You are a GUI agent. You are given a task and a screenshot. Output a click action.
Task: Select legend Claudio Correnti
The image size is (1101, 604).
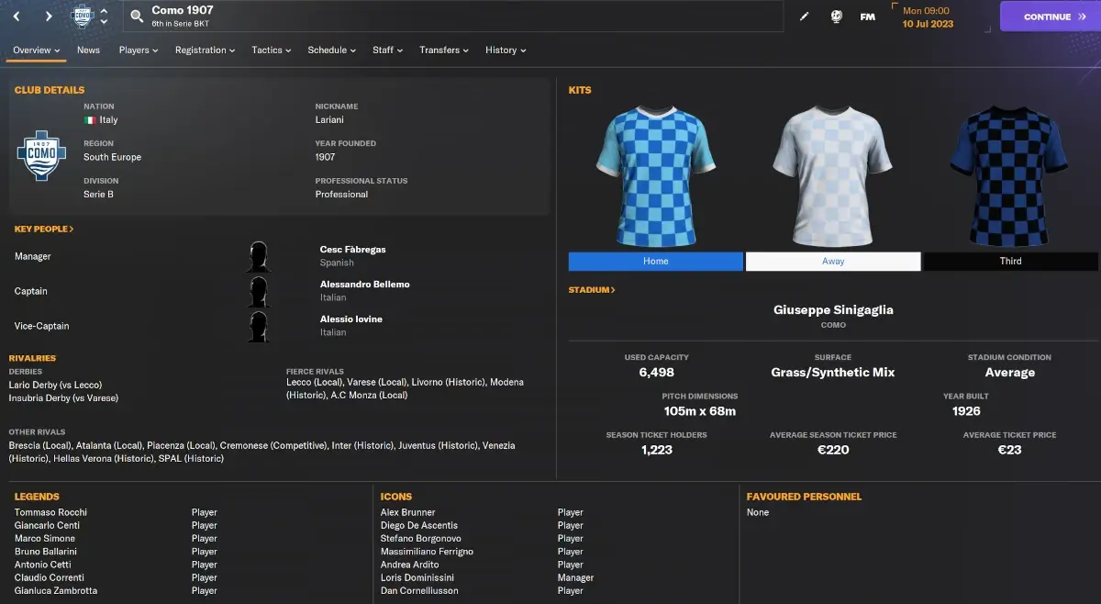(x=50, y=577)
